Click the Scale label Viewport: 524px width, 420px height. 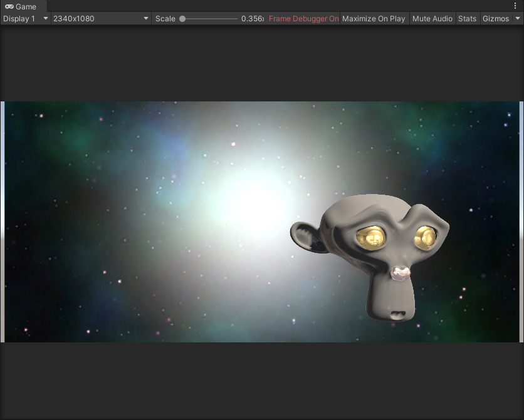coord(165,19)
